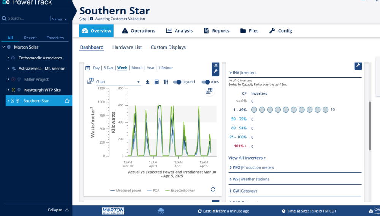Open the calculator icon in chart toolbar
Image resolution: width=380 pixels, height=216 pixels.
pos(157,82)
